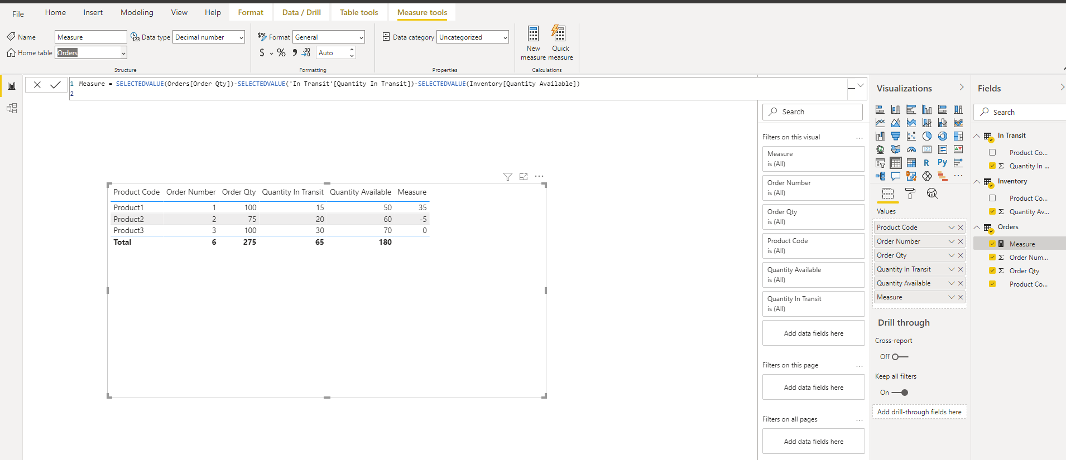This screenshot has height=460, width=1066.
Task: Select the donut chart visualization
Action: [943, 136]
